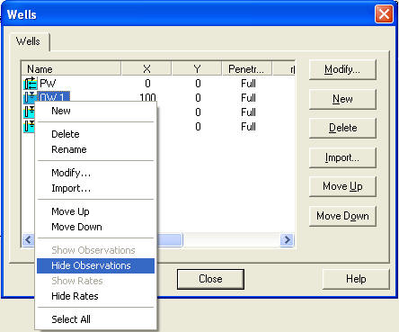
Task: Select Hide Observations menu entry
Action: click(x=95, y=265)
